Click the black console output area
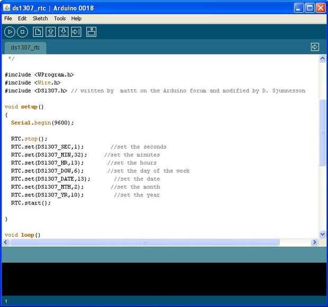 click(x=164, y=279)
